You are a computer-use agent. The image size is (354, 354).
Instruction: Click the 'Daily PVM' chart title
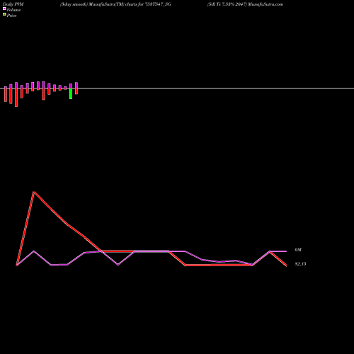pos(13,4)
